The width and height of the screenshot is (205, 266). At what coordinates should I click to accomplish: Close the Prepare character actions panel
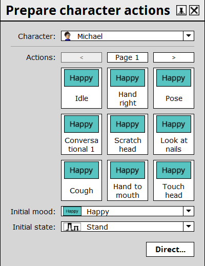pyautogui.click(x=194, y=10)
